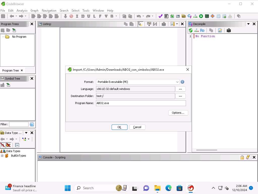This screenshot has width=258, height=194.
Task: Expand the BuiltInTypes tree node
Action: 2,156
